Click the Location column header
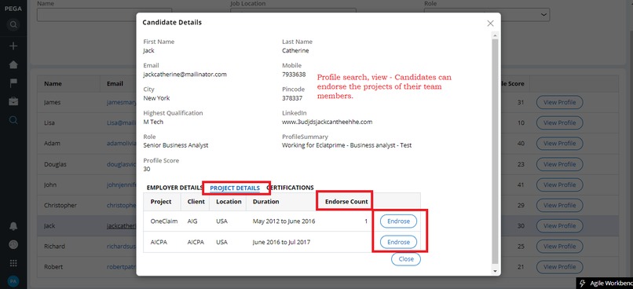 point(229,201)
